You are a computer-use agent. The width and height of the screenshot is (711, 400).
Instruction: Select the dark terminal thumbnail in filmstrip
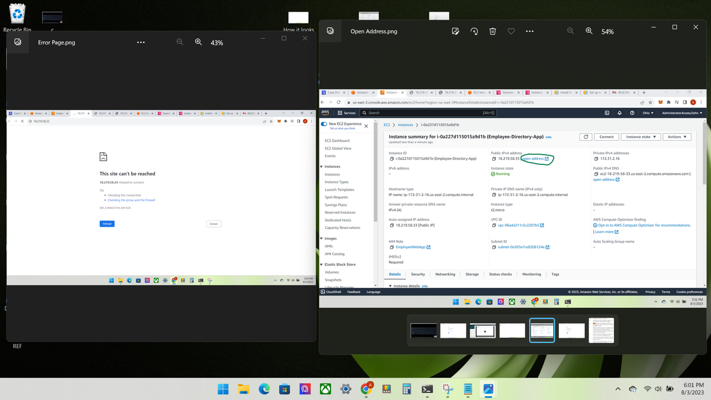coord(423,331)
